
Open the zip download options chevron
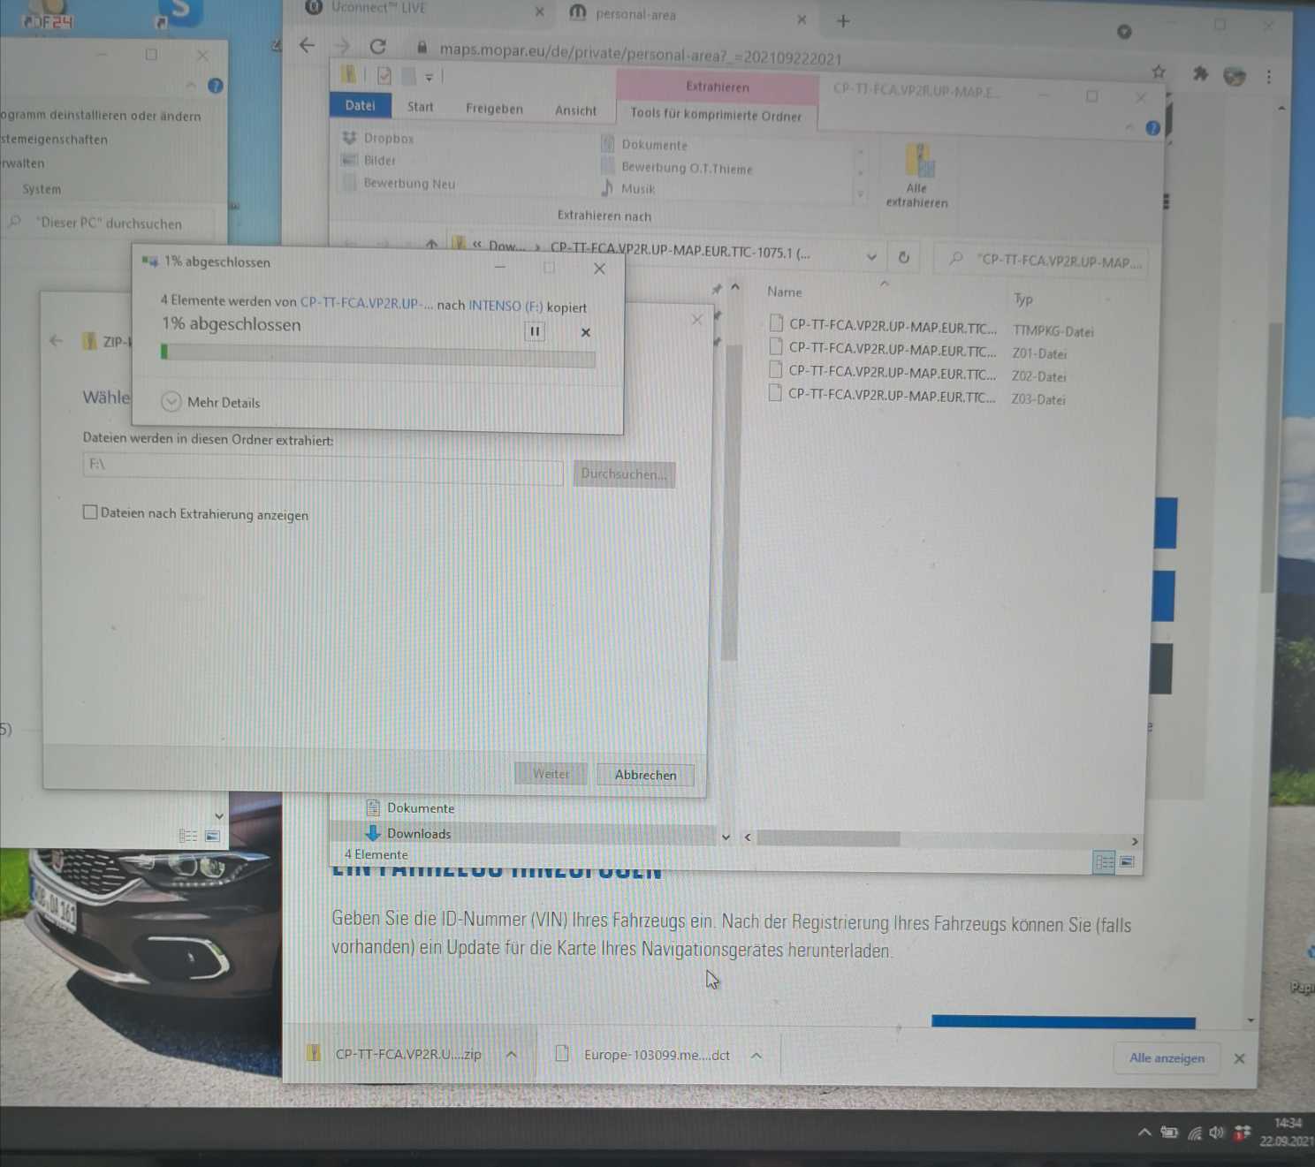click(512, 1054)
